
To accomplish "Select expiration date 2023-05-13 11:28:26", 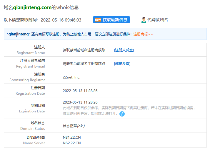I will (x=80, y=102).
